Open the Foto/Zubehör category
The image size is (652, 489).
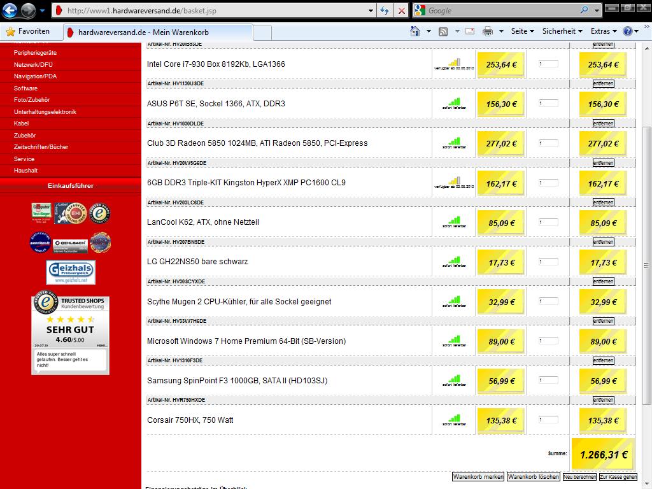(32, 100)
